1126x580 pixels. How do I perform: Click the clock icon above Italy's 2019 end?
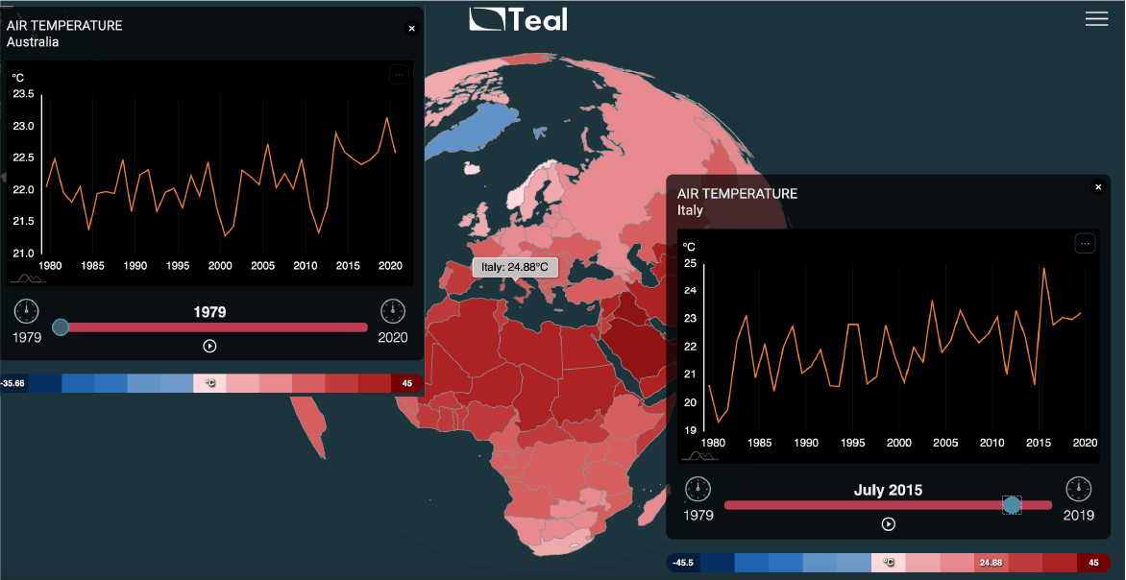pyautogui.click(x=1079, y=489)
